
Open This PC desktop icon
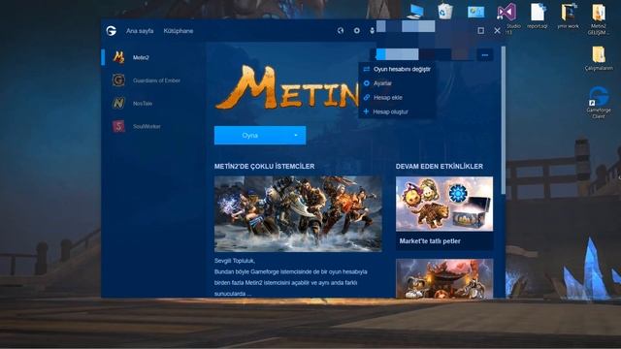pos(415,12)
